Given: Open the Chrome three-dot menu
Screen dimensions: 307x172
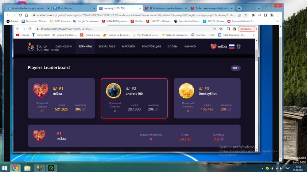Looking at the screenshot, I should click(x=278, y=15).
